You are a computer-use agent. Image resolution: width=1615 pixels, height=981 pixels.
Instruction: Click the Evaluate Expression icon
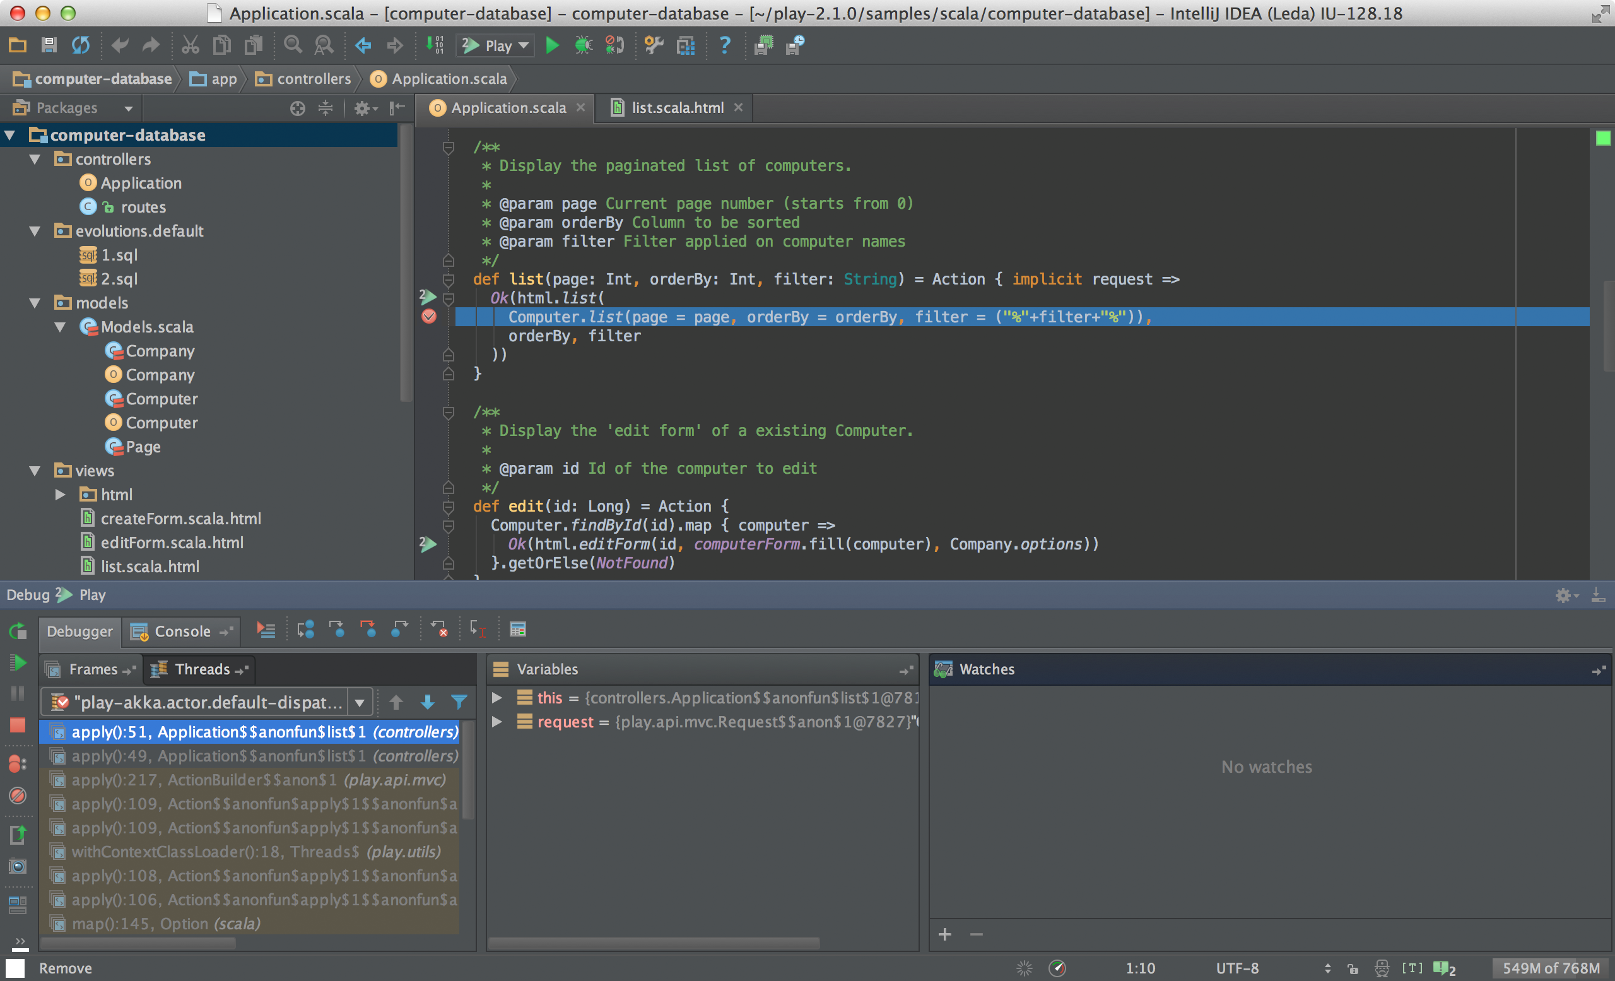click(x=517, y=630)
